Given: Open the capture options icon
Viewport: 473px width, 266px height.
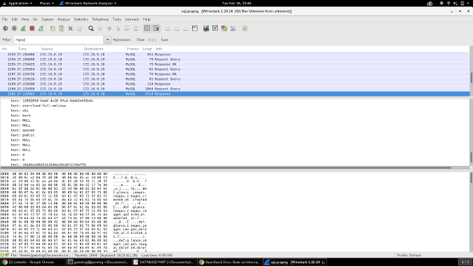Looking at the screenshot, I should [x=14, y=28].
